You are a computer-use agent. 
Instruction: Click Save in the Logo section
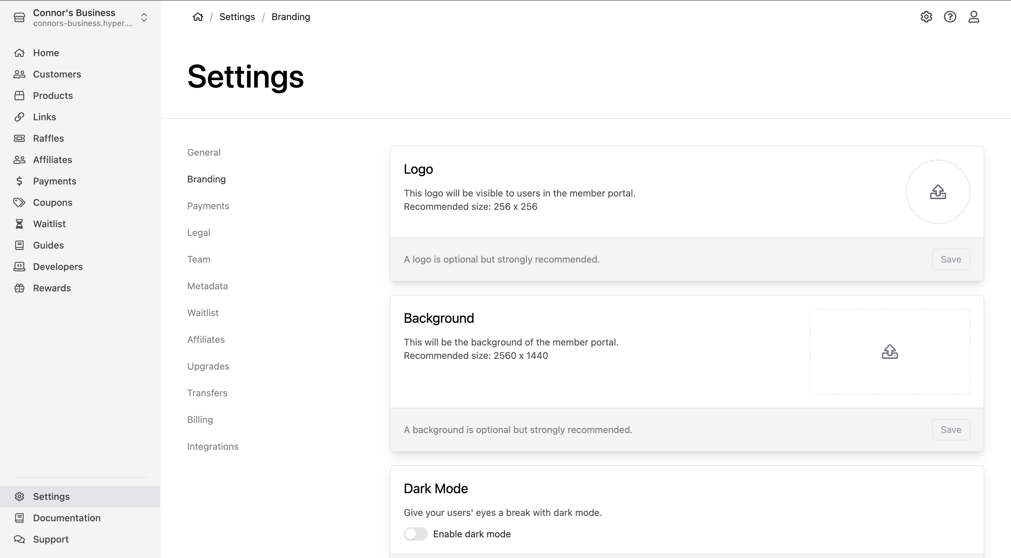950,259
